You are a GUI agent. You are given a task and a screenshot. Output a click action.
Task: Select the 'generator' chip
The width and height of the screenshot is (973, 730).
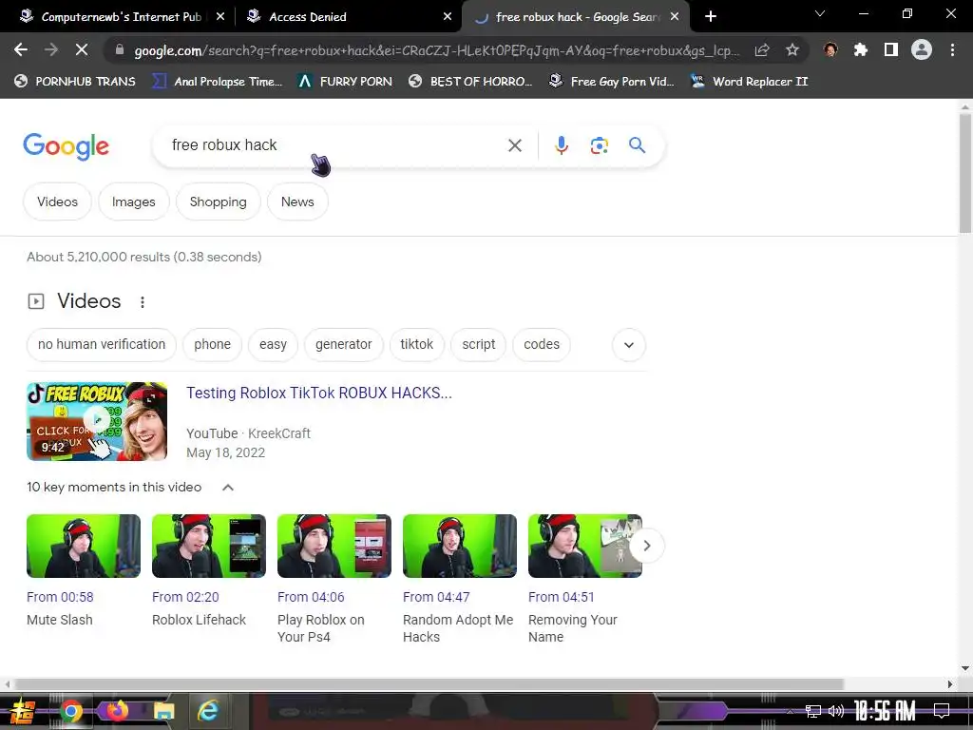tap(343, 344)
